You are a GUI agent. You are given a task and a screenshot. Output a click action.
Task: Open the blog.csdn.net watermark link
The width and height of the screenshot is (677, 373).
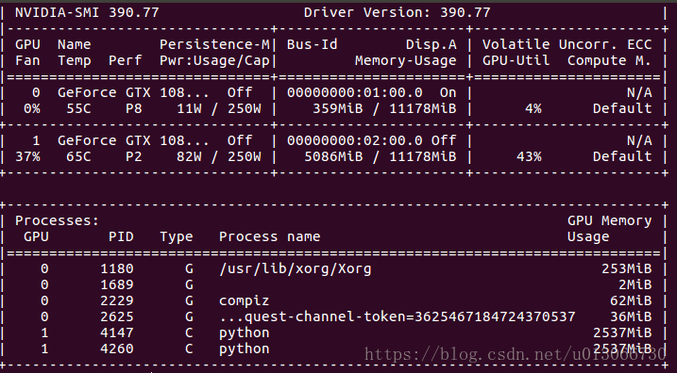[516, 354]
